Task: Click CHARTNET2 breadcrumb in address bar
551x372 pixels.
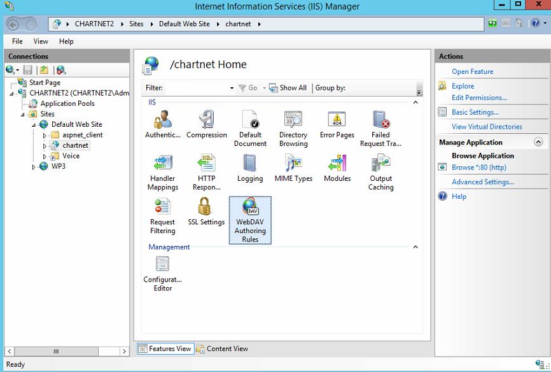Action: 94,24
